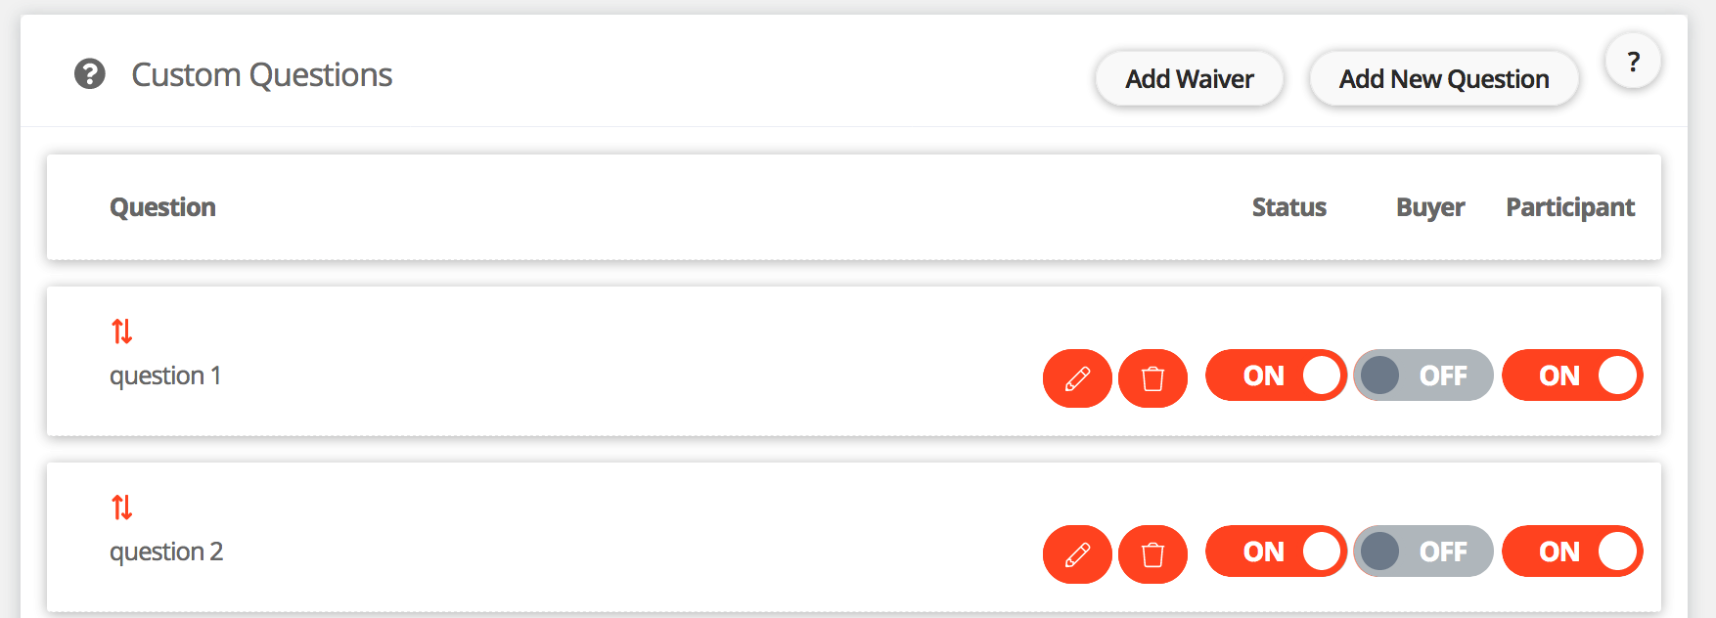Enable the Buyer toggle for question 2

(x=1422, y=552)
